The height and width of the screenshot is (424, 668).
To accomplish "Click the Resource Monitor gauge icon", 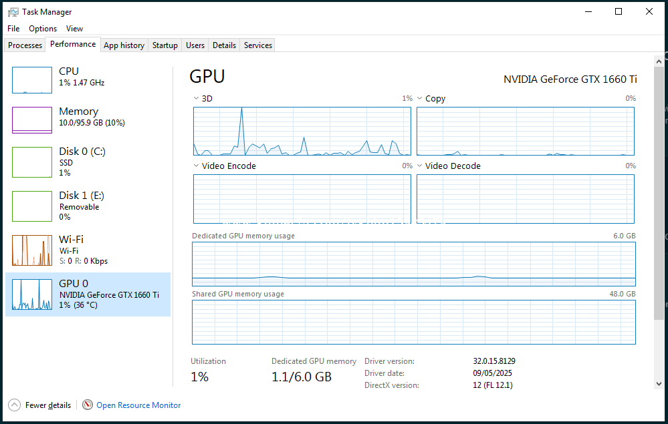I will 88,405.
